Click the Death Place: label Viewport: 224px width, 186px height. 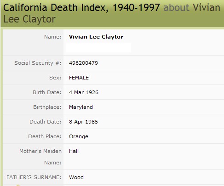pyautogui.click(x=45, y=136)
